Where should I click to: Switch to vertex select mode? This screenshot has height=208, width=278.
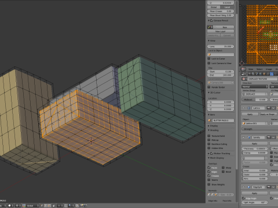point(42,206)
